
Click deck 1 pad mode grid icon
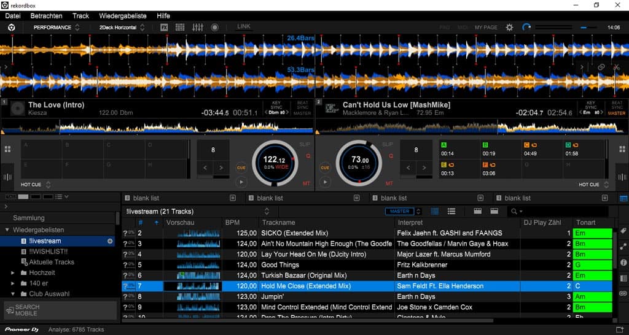point(7,149)
